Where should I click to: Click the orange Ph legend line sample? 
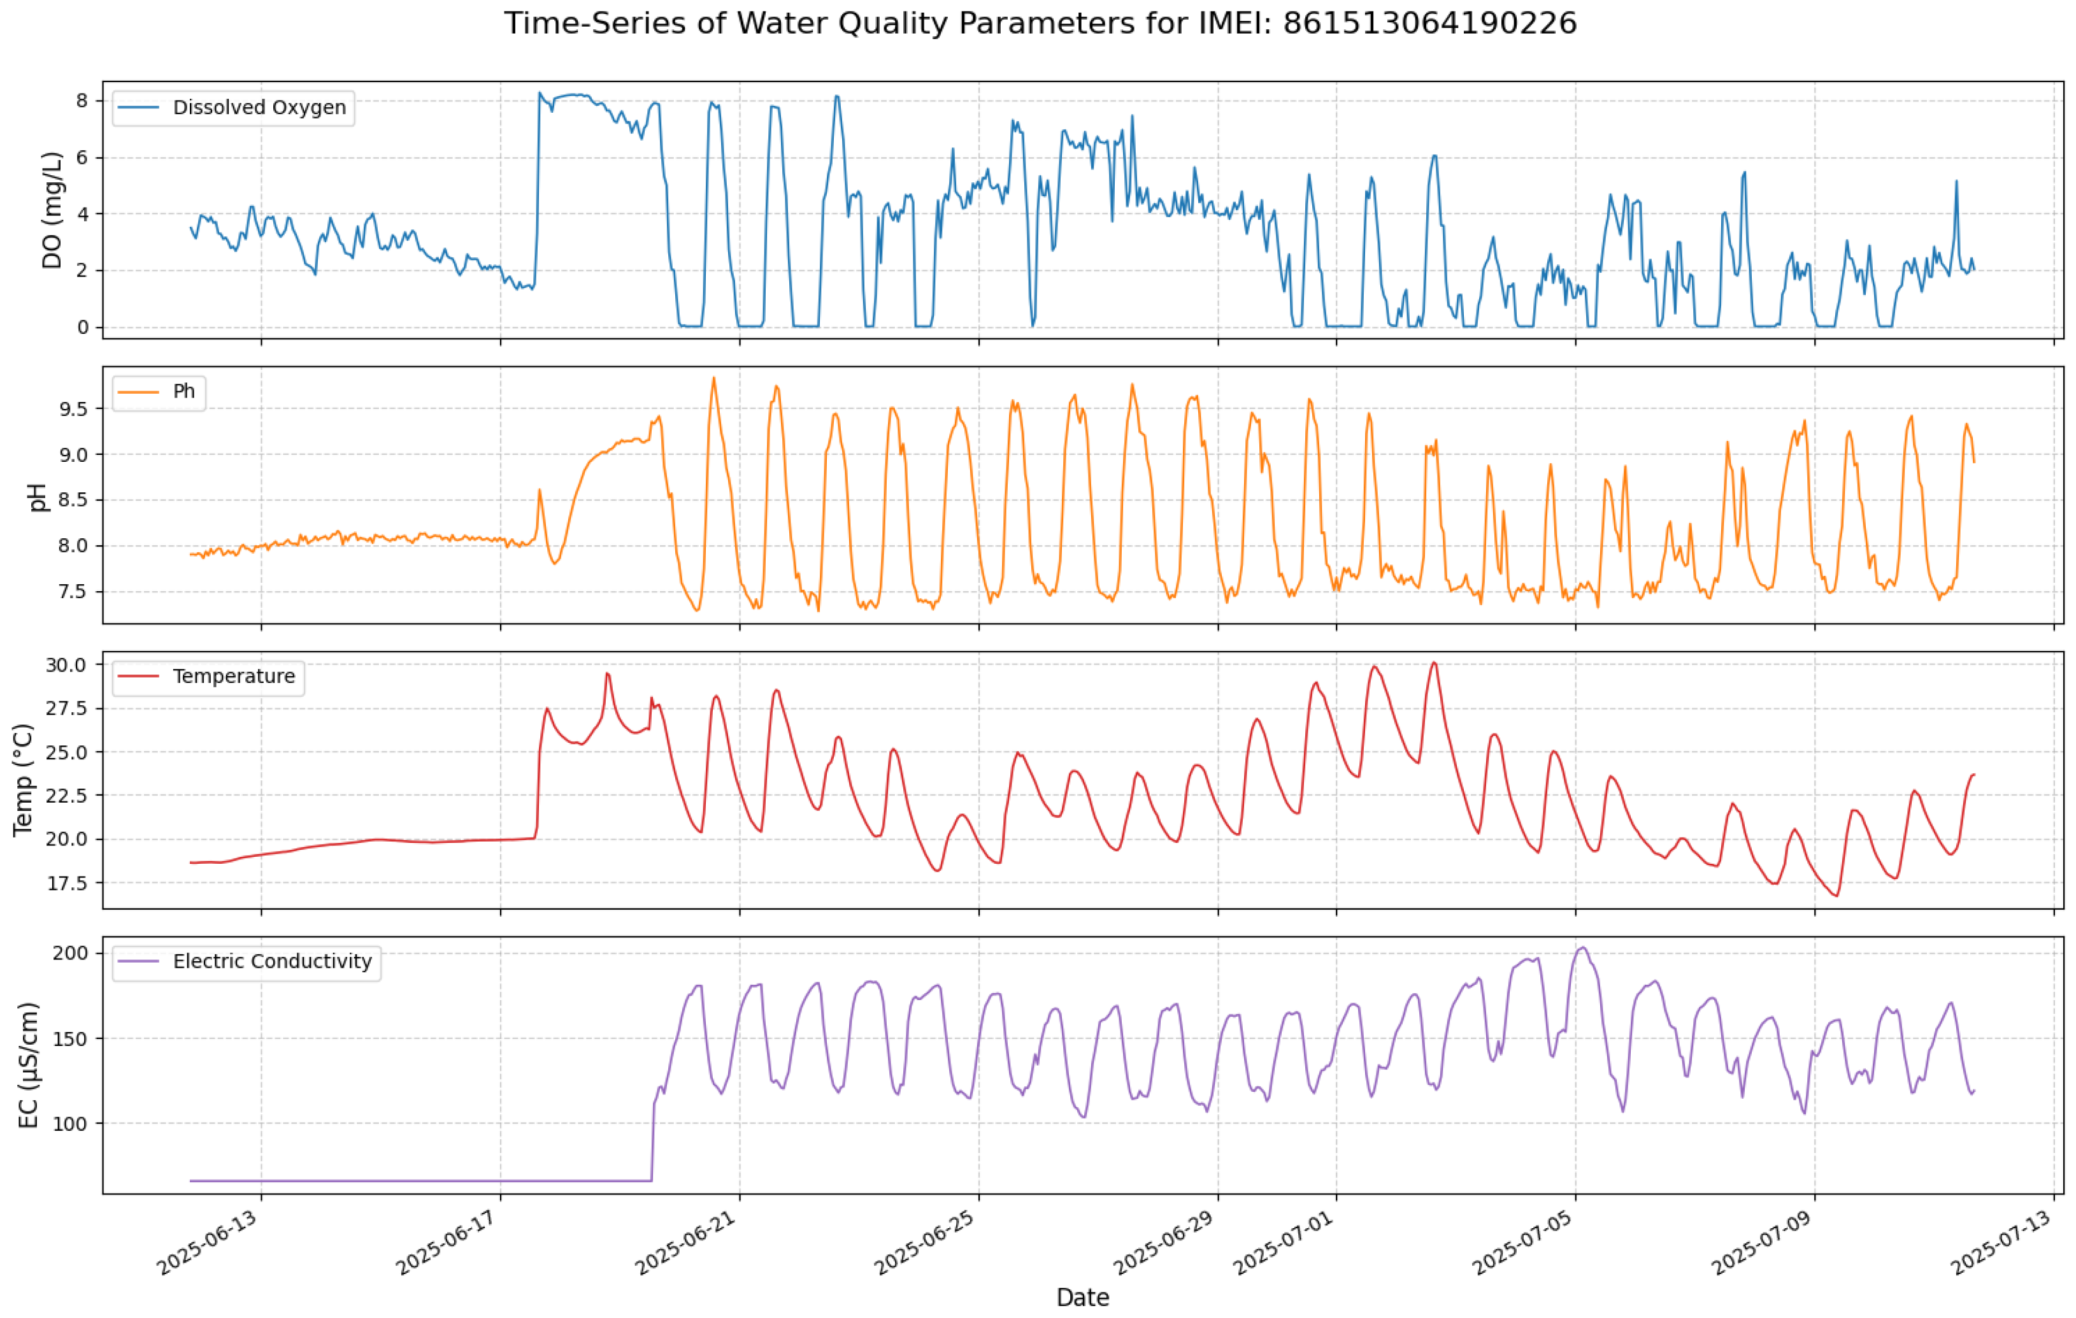pyautogui.click(x=138, y=391)
